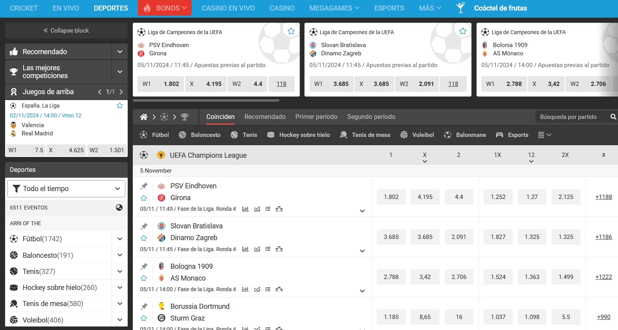
Task: Open Esports in top navigation
Action: click(x=389, y=8)
